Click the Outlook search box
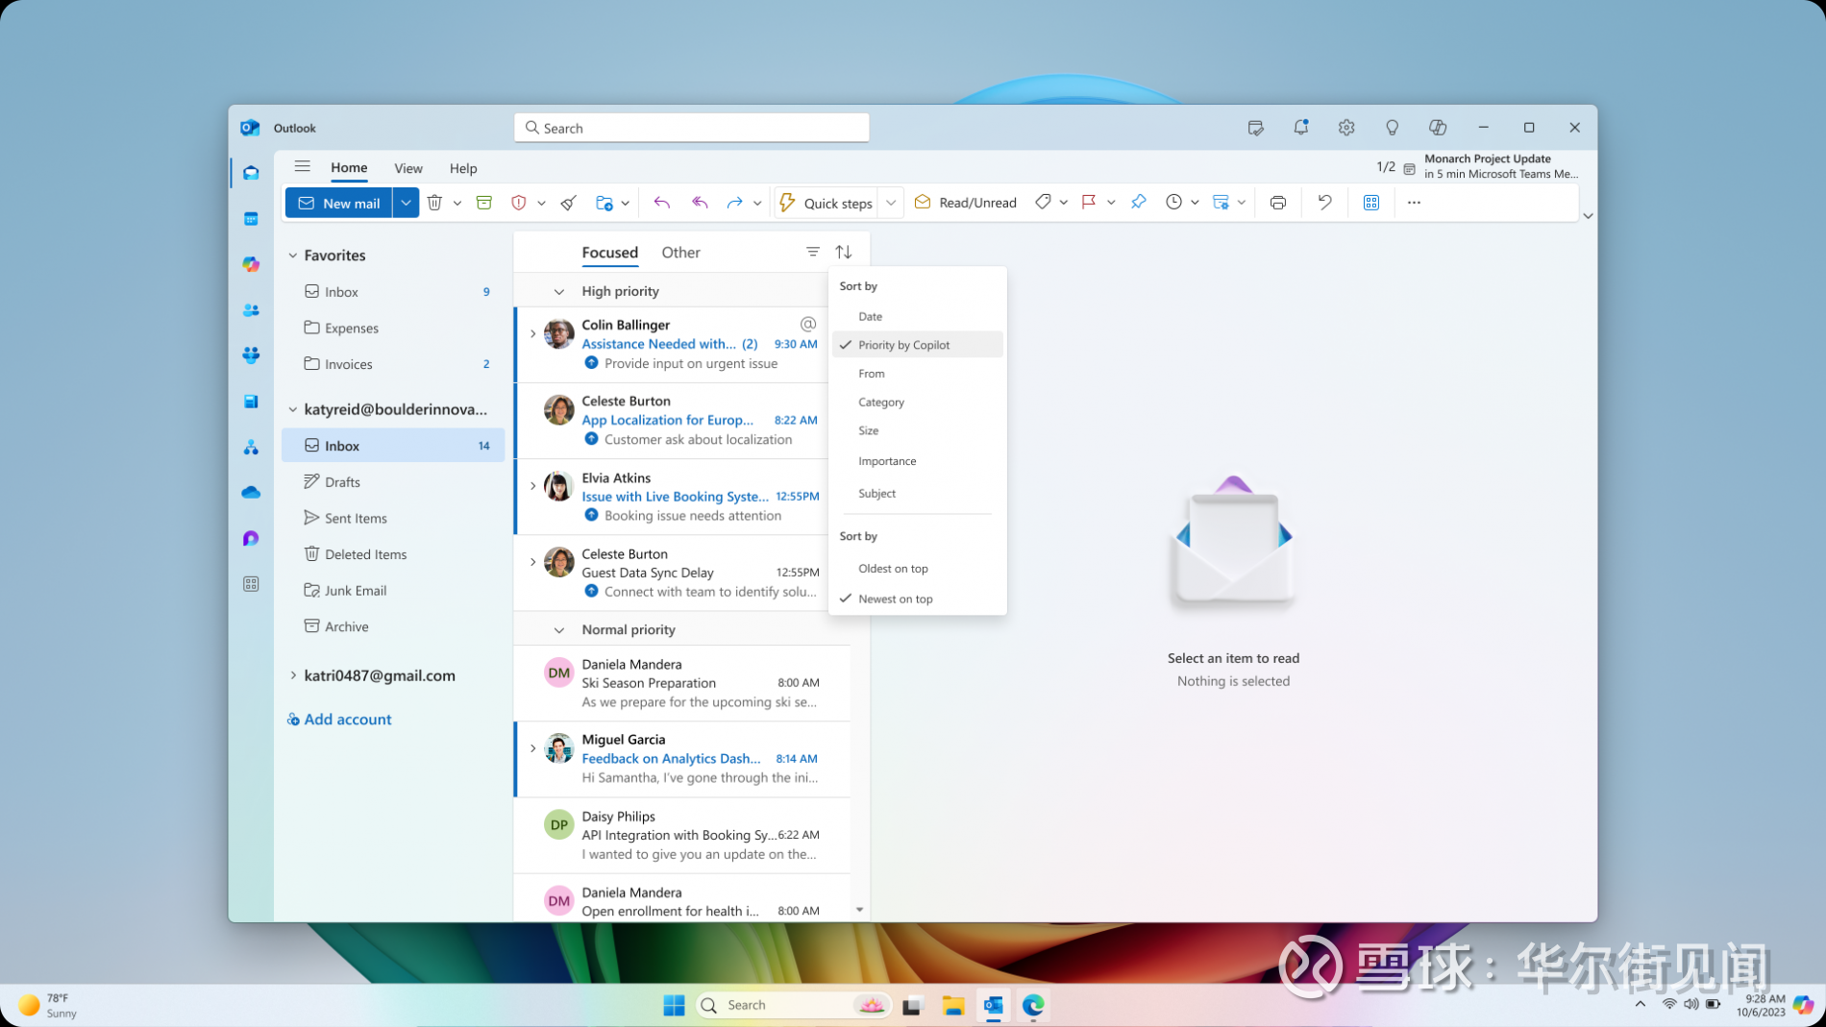Image resolution: width=1826 pixels, height=1027 pixels. tap(692, 128)
